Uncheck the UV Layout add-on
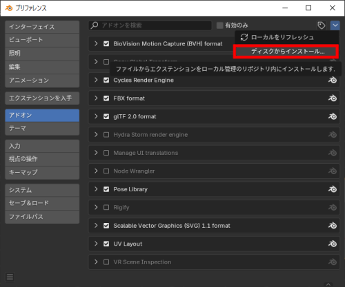This screenshot has height=287, width=345. point(106,244)
